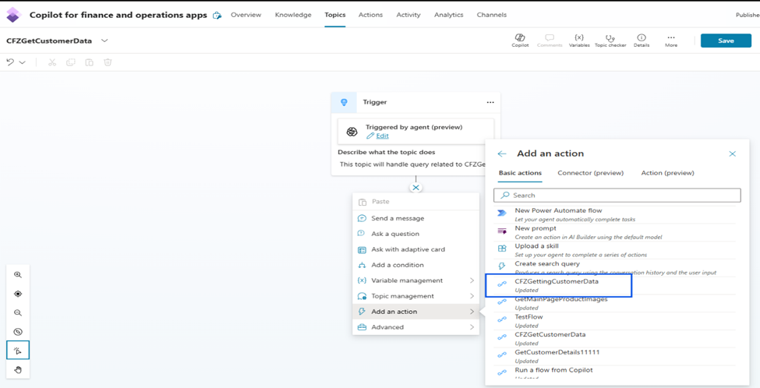Image resolution: width=760 pixels, height=388 pixels.
Task: Click the Save button
Action: (726, 41)
